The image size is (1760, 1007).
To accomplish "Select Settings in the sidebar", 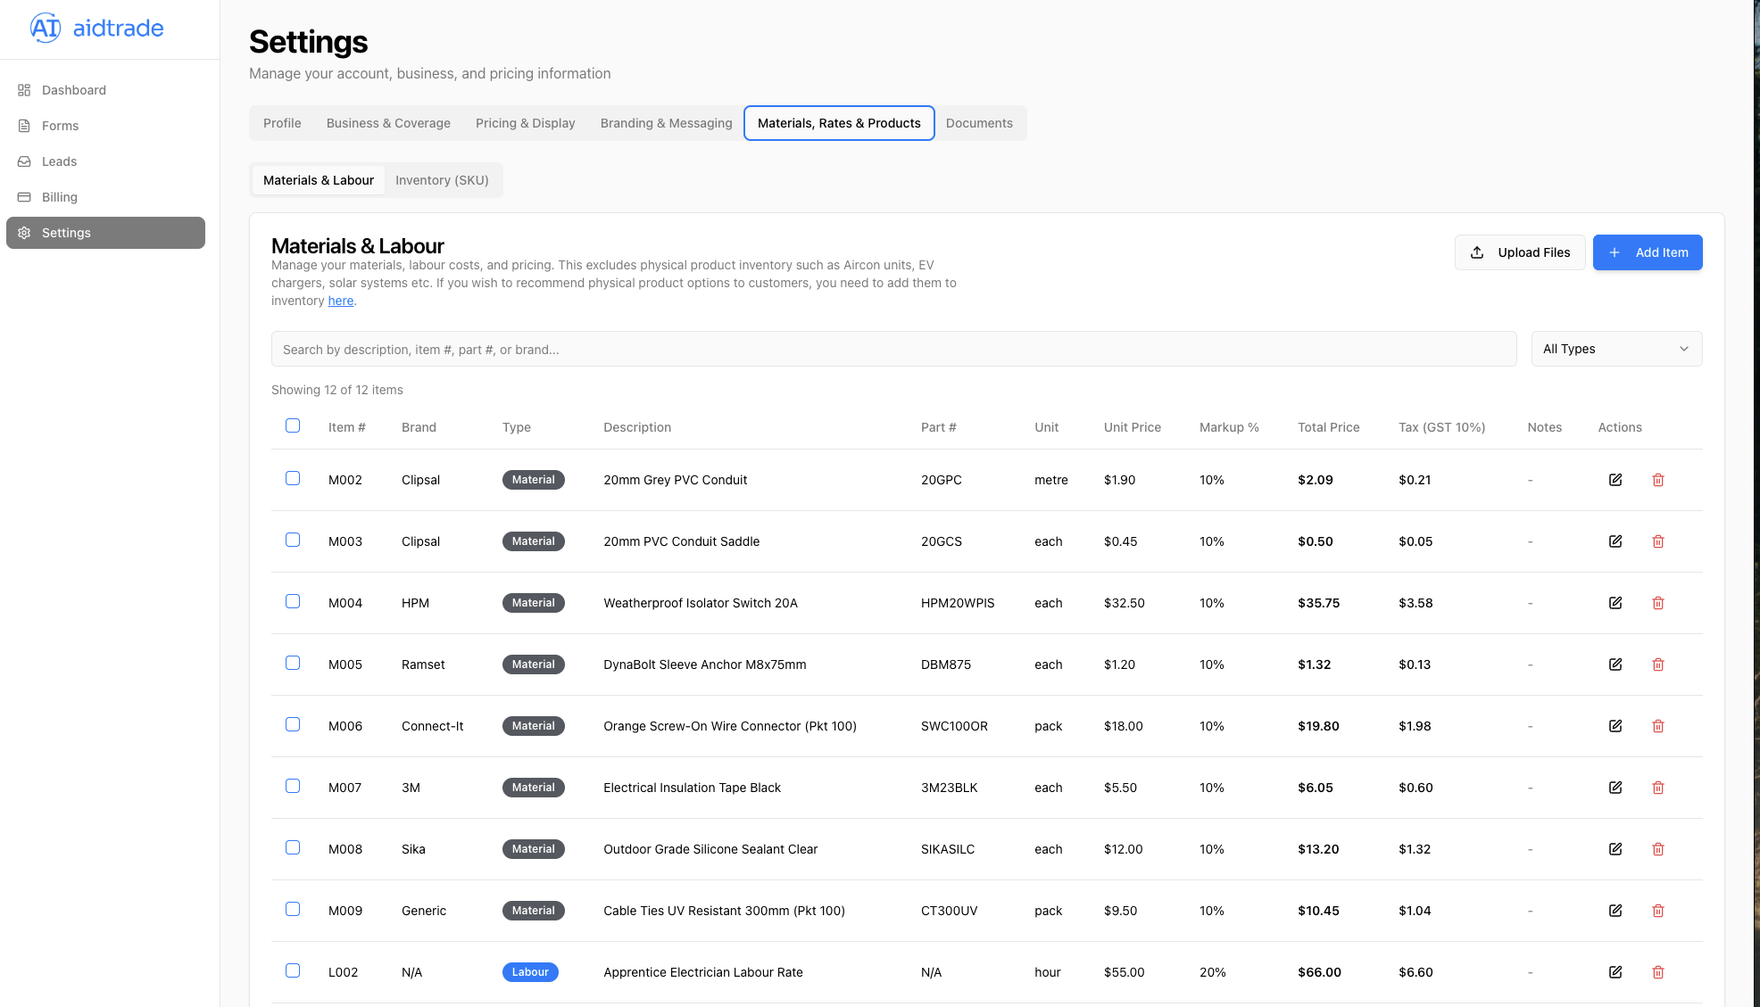I will pos(105,233).
